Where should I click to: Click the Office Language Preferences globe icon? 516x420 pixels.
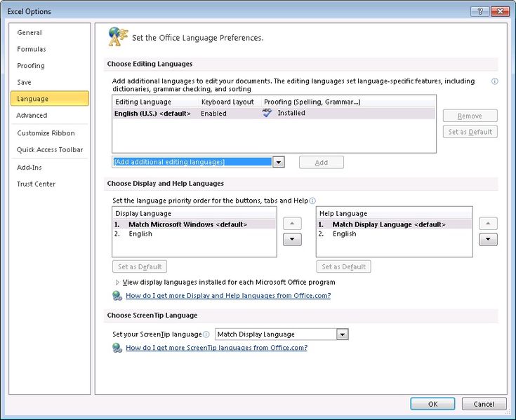point(117,36)
